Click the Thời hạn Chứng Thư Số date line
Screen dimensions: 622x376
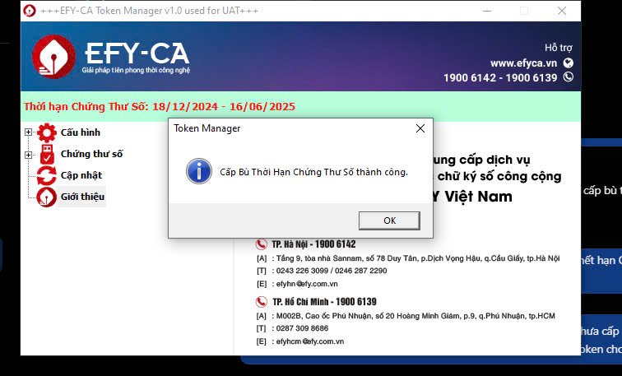[160, 106]
